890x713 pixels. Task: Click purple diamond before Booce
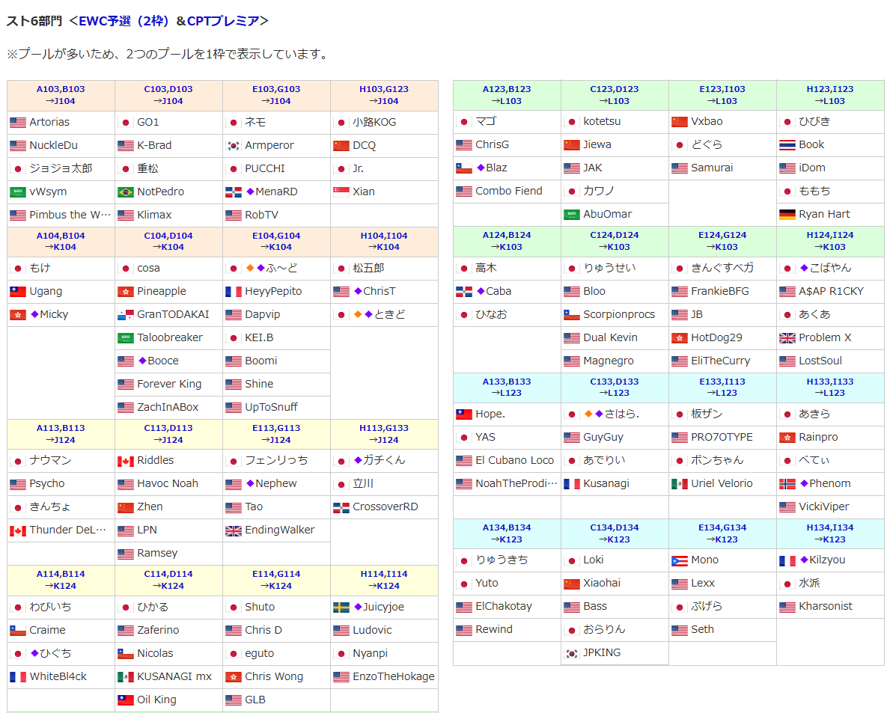pos(142,361)
